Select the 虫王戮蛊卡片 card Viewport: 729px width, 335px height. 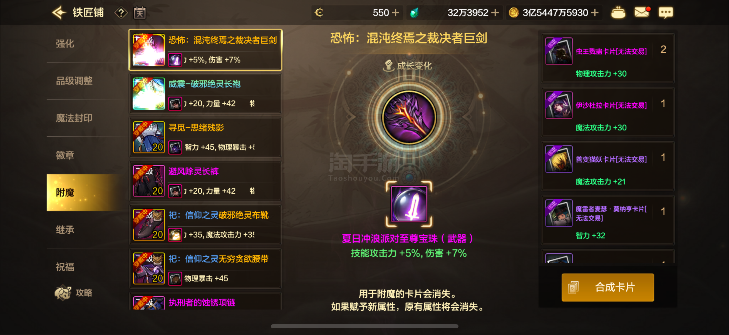(x=607, y=58)
